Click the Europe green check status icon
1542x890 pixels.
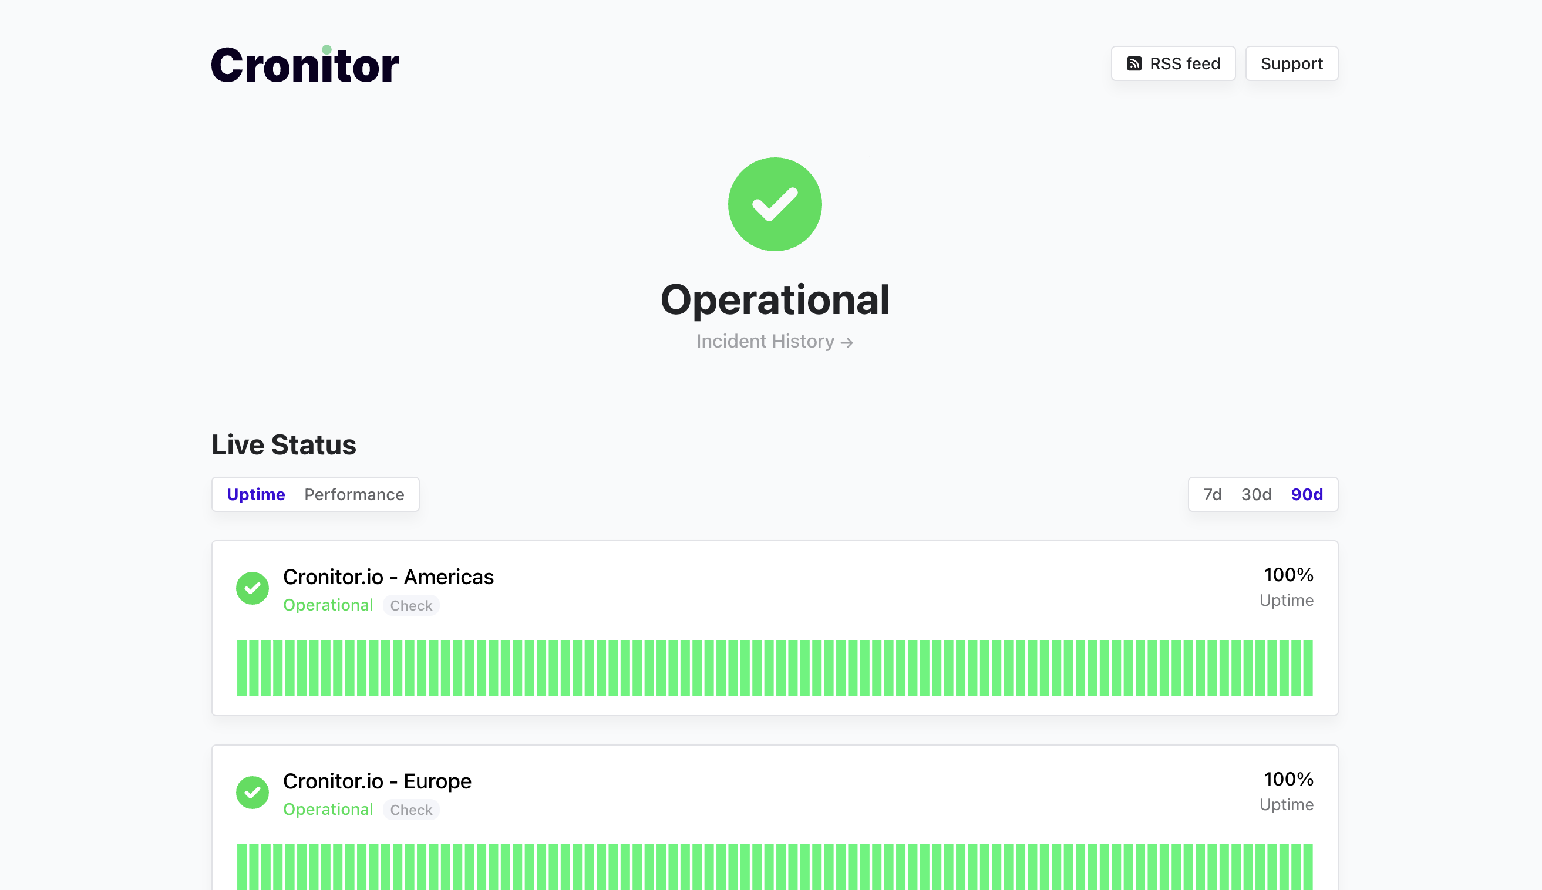pos(252,792)
